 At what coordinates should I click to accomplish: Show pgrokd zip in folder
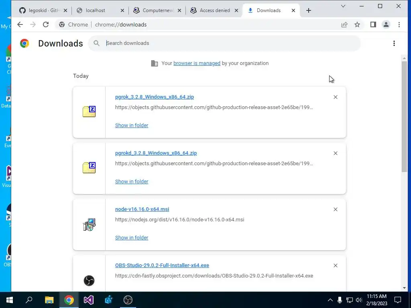(132, 182)
